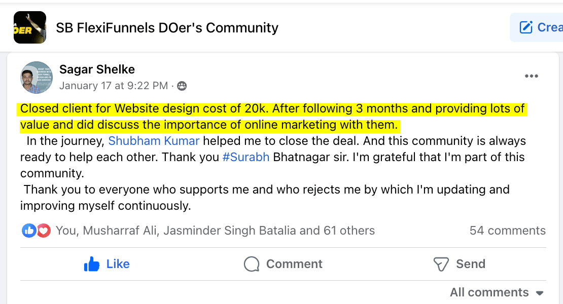Open the #Surabh hashtag link
Viewport: 563px width, 304px height.
click(x=245, y=157)
